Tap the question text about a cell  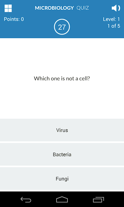click(x=62, y=79)
